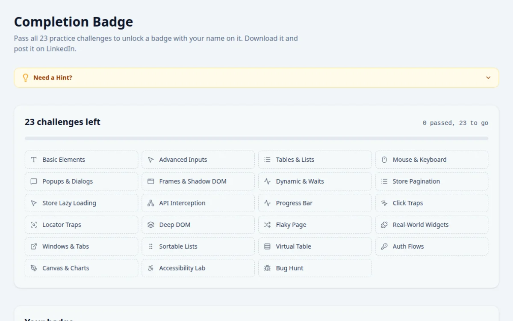Click the Store Lazy Loading label
Viewport: 513px width, 321px height.
(x=69, y=203)
